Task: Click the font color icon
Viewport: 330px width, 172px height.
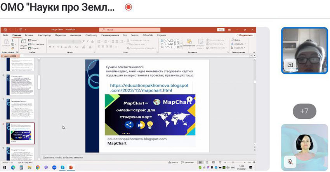Action: pos(90,47)
